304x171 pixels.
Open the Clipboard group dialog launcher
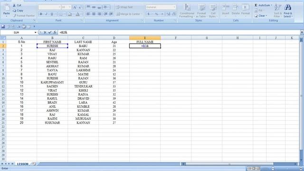(x=35, y=20)
